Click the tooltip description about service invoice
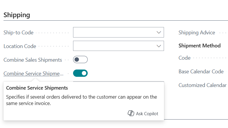 click(x=82, y=100)
